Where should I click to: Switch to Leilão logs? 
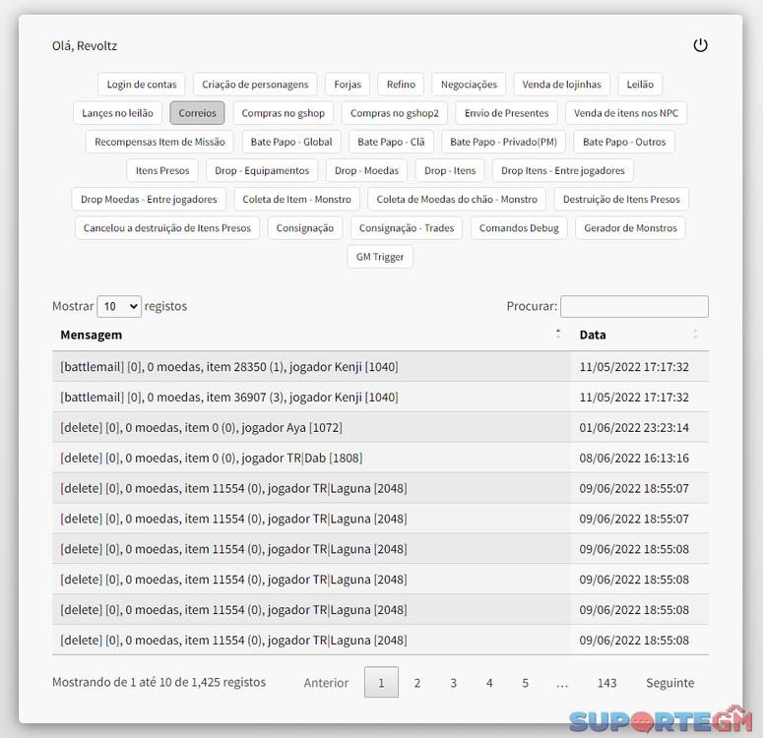click(642, 85)
